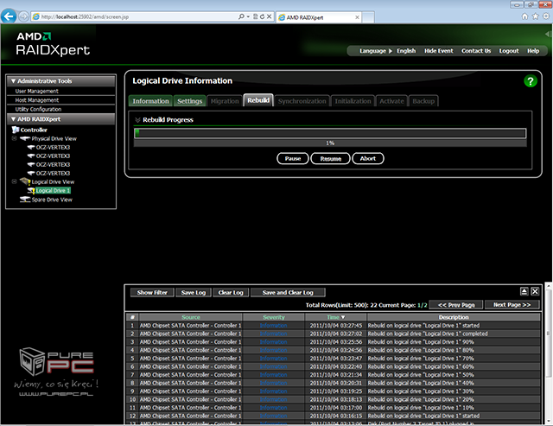Screen dimensions: 553x426
Task: Select English language option
Action: (x=406, y=51)
